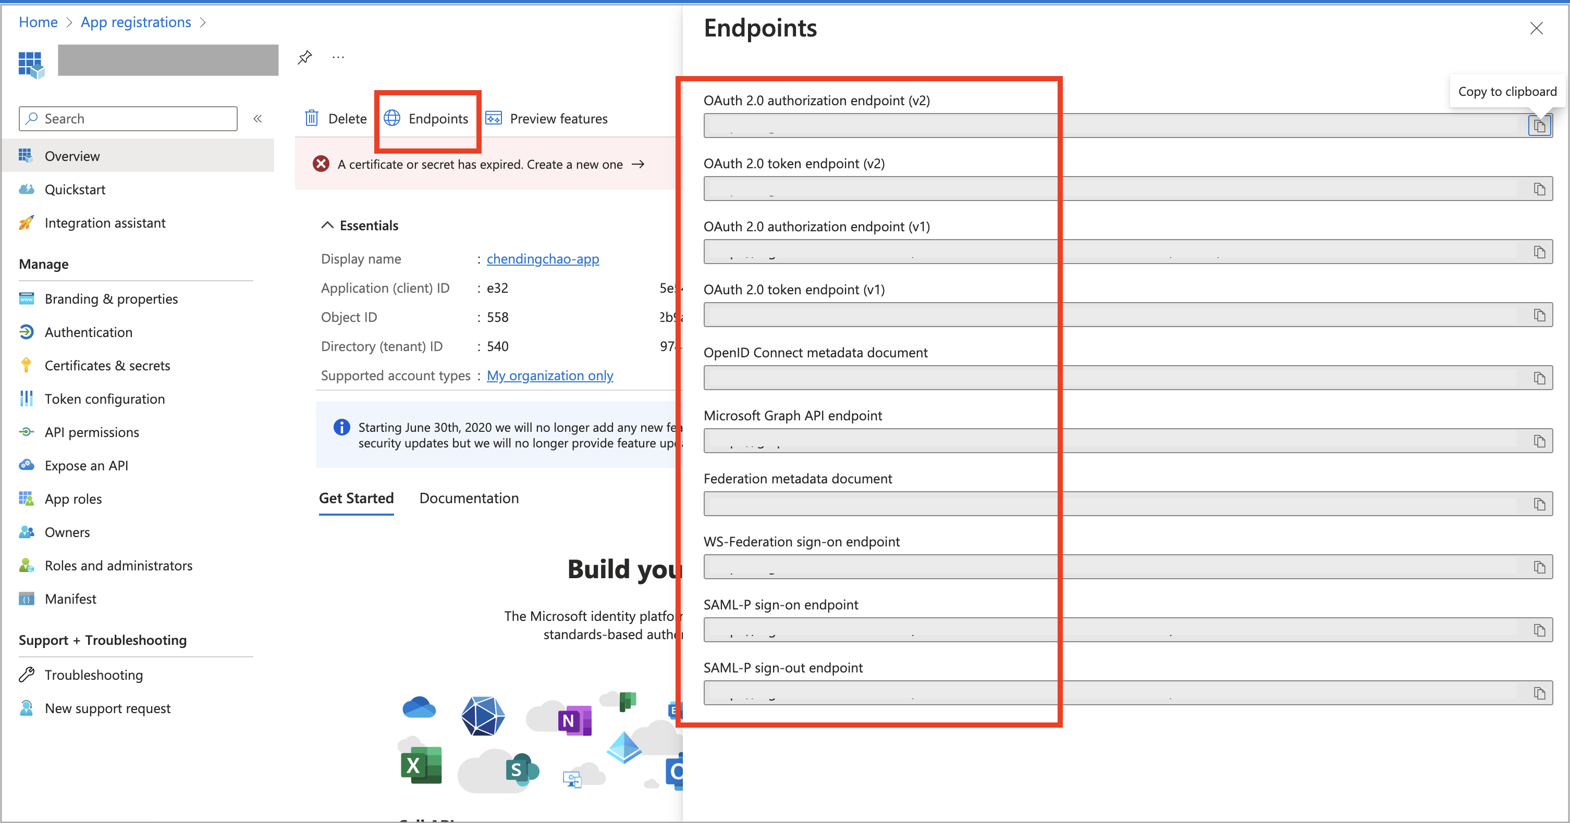Viewport: 1570px width, 823px height.
Task: Select the Get Started tab
Action: (356, 497)
